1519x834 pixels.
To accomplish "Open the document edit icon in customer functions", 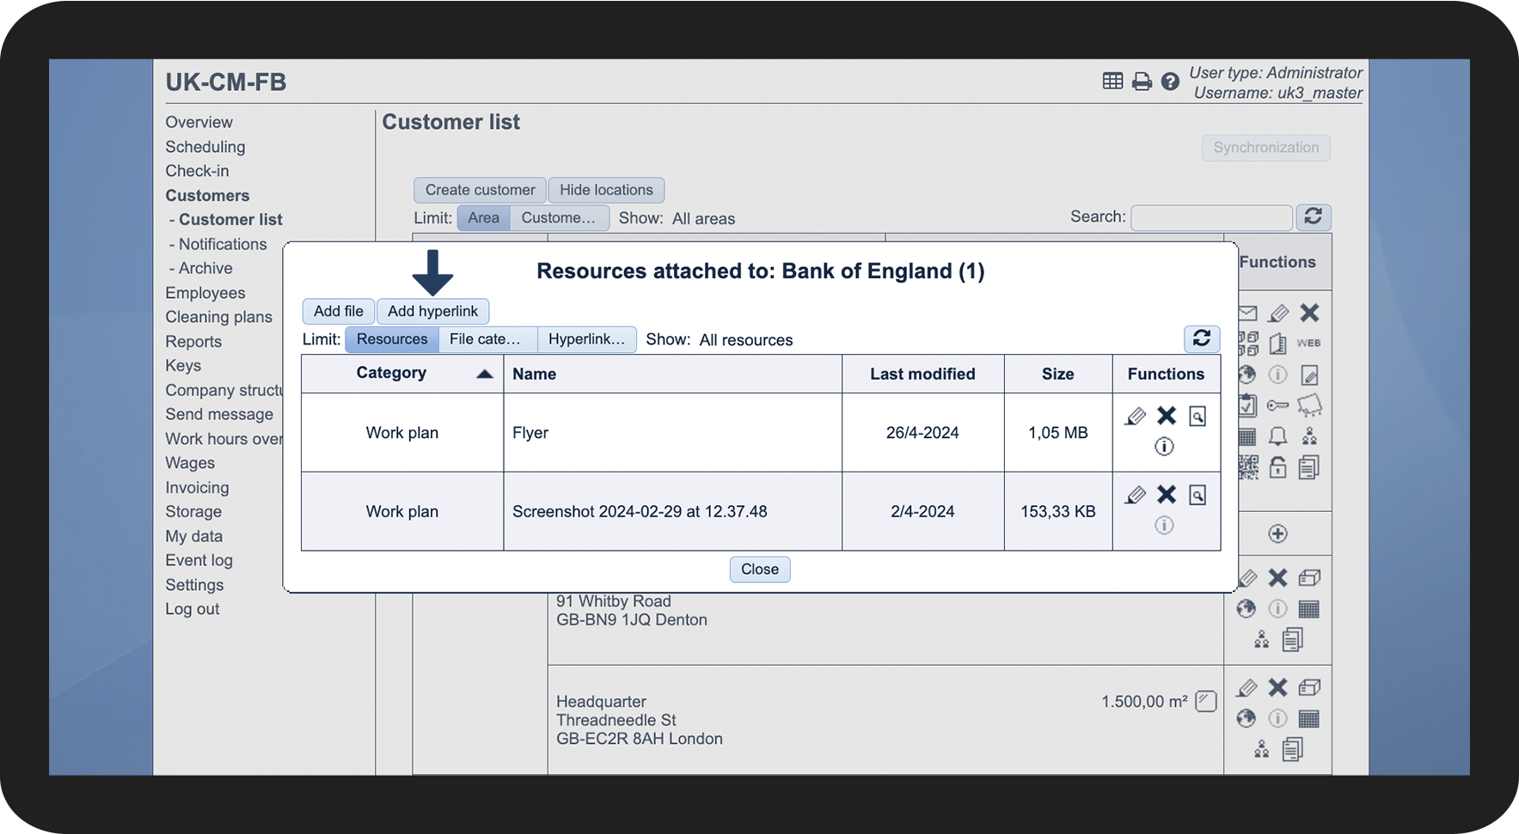I will [1309, 374].
